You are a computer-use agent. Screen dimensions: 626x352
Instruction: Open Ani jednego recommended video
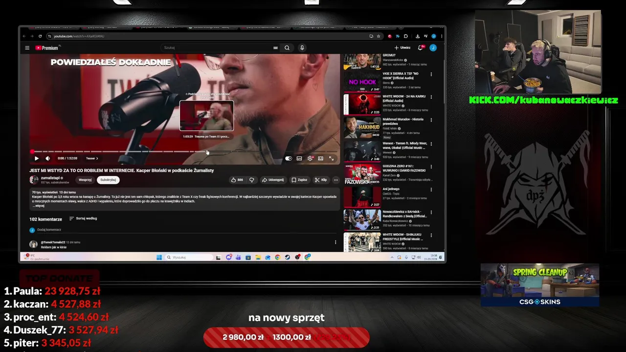tap(362, 198)
